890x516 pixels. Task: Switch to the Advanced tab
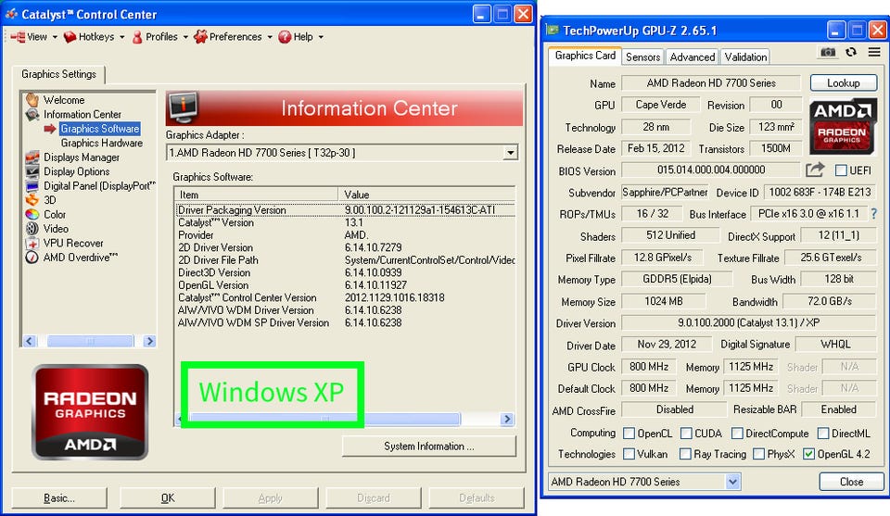(x=692, y=57)
